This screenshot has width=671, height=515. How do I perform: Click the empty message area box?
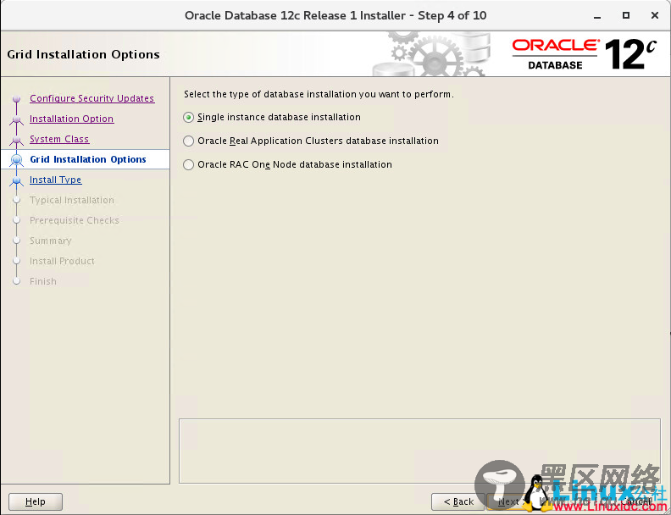[419, 451]
